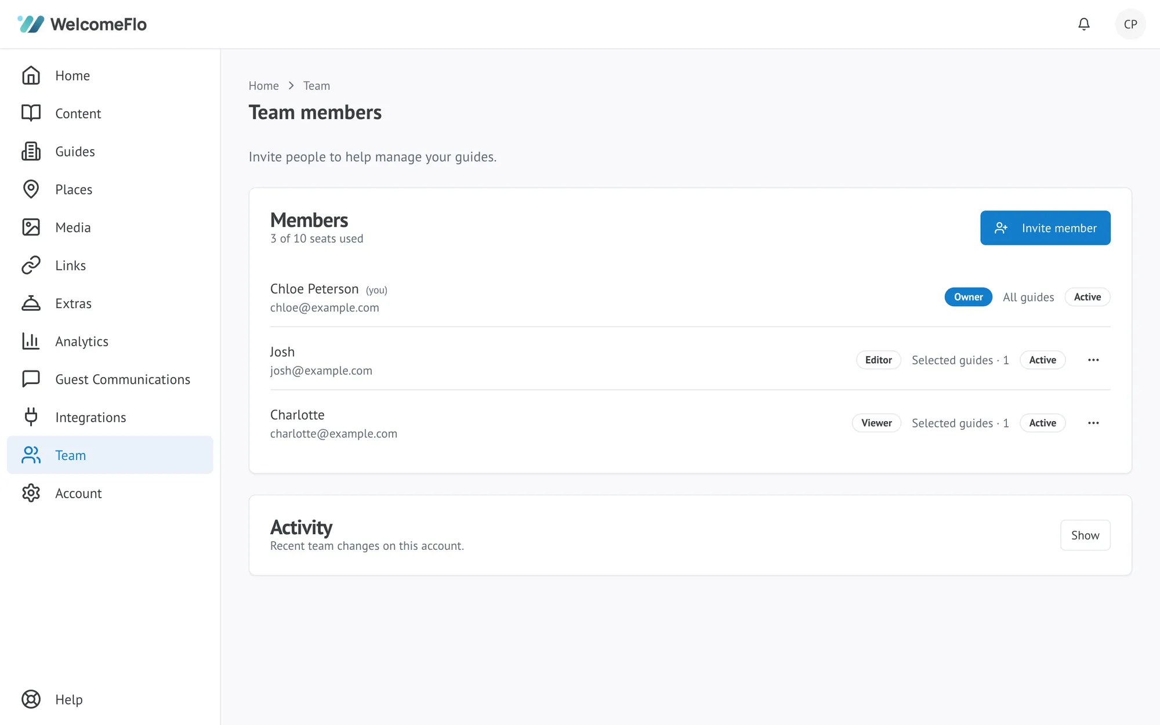1160x725 pixels.
Task: Click the Owner badge for Chloe Peterson
Action: click(968, 297)
